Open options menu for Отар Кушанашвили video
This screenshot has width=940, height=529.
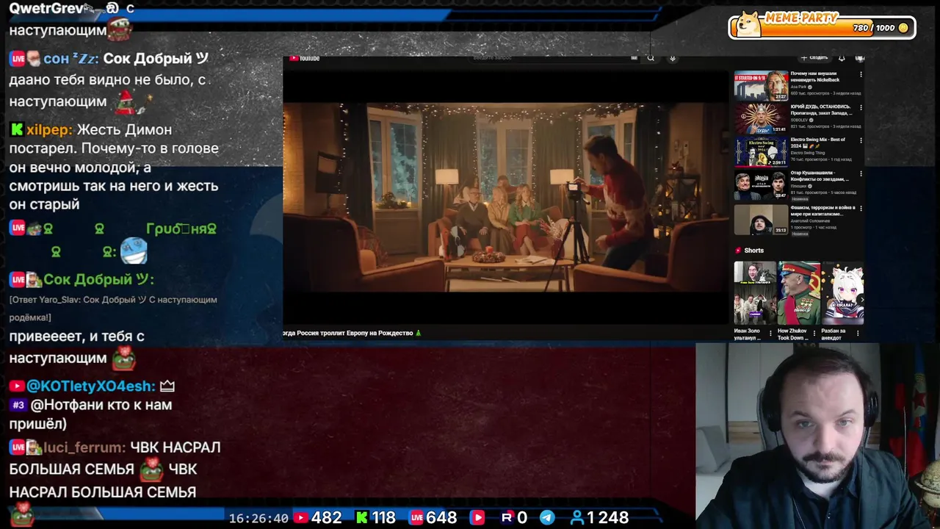[x=861, y=173]
